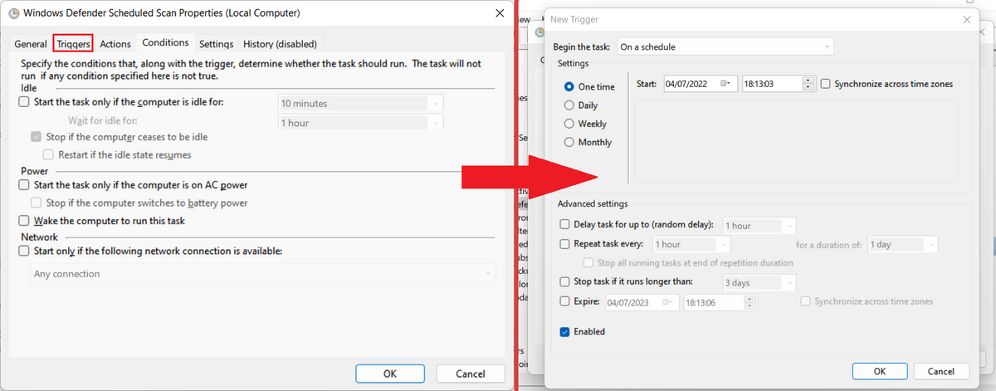Enable start only if network connection available
Image resolution: width=996 pixels, height=391 pixels.
pos(24,251)
